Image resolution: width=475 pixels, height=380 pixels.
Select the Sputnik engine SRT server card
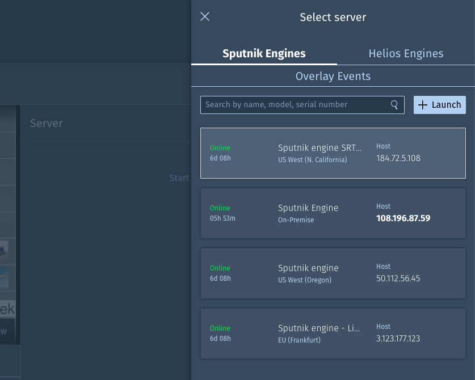[333, 153]
